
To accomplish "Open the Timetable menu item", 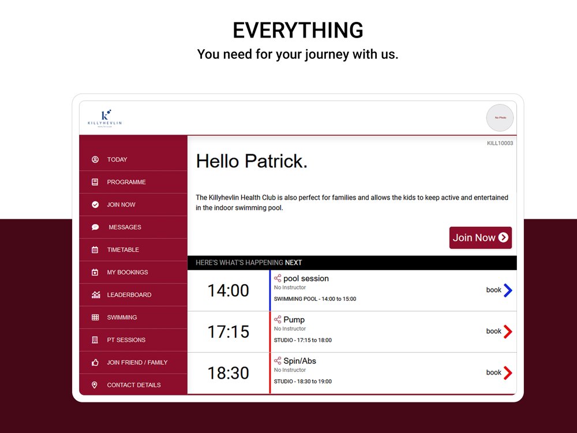I will [x=133, y=249].
